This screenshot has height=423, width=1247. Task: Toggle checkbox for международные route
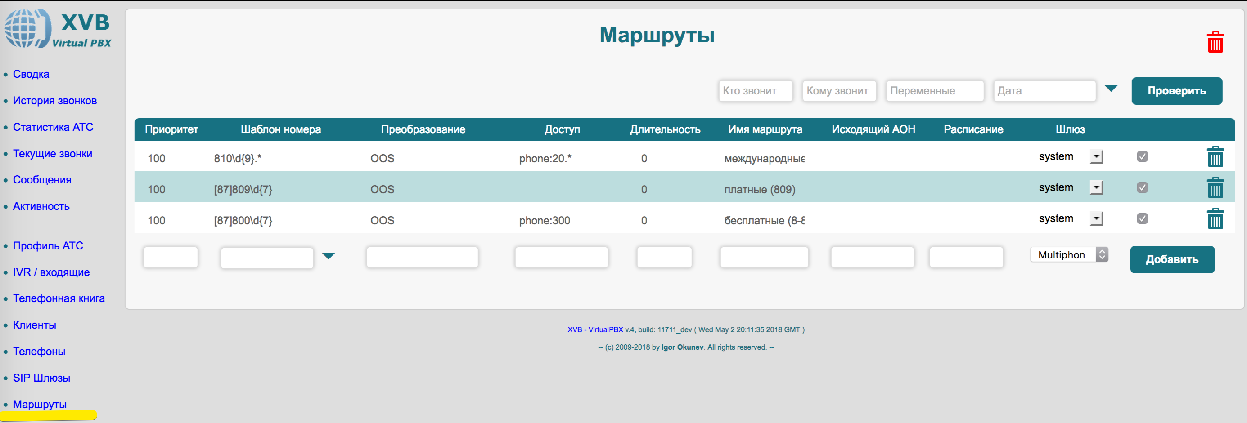point(1142,156)
